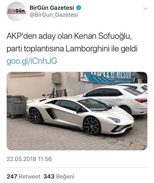Click the tweet timestamp 22.05.2018 11:56
Image resolution: width=154 pixels, height=183 pixels.
pyautogui.click(x=29, y=159)
